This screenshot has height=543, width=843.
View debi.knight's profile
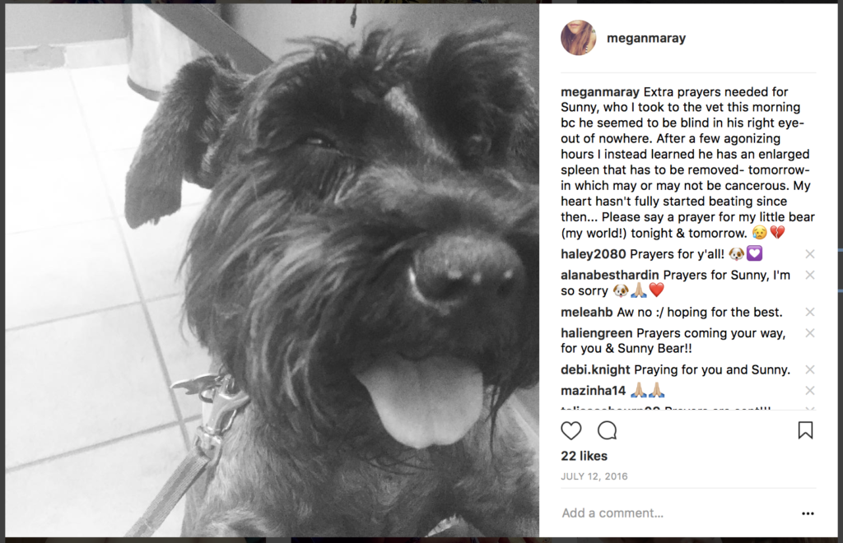point(595,369)
